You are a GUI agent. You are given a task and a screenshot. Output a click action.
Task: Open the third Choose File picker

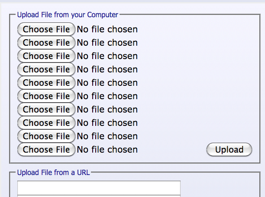[46, 56]
